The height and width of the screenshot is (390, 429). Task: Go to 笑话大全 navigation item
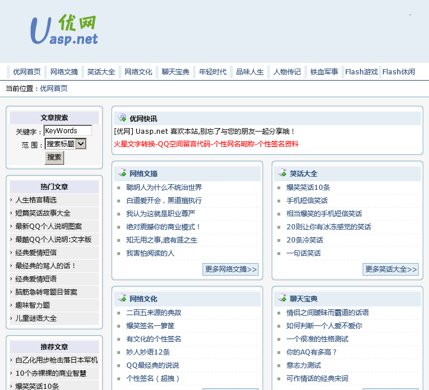(x=101, y=72)
